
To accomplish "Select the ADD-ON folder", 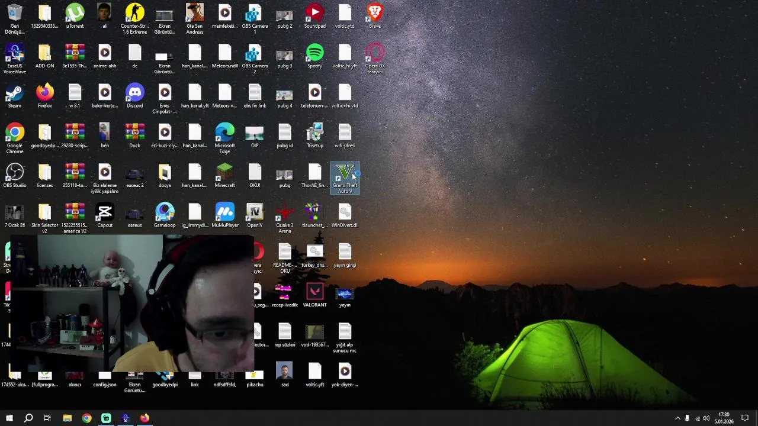I will click(44, 56).
